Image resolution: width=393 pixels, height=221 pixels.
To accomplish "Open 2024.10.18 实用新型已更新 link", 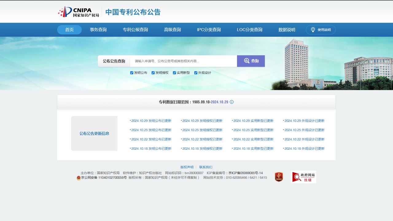I will [x=253, y=149].
